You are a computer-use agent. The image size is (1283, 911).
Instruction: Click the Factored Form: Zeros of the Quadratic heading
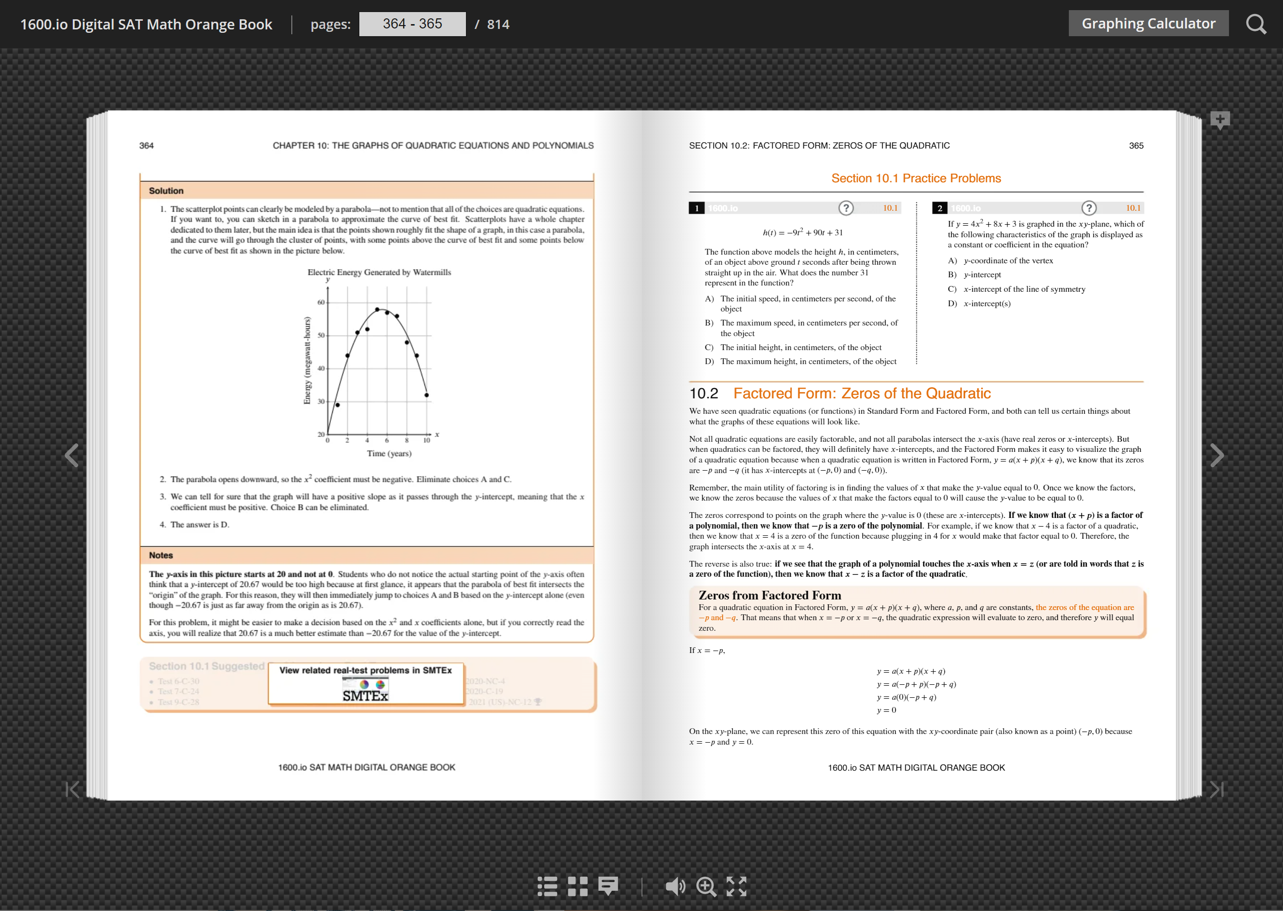pos(862,393)
